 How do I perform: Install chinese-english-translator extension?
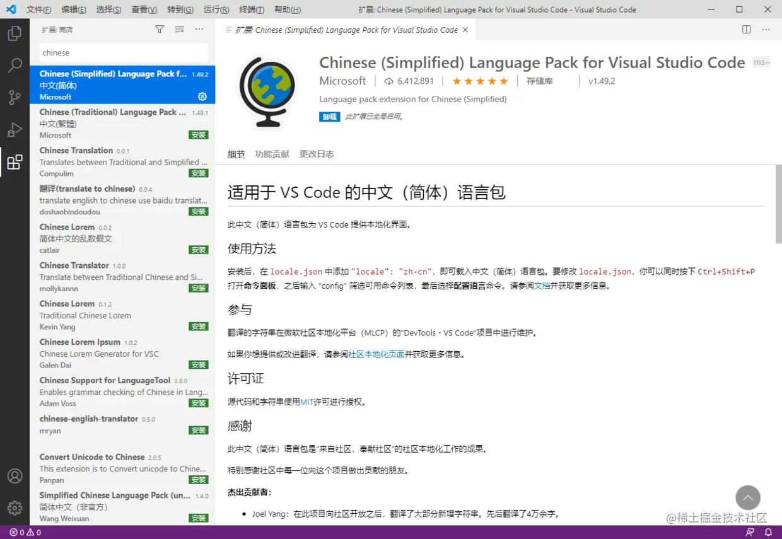pyautogui.click(x=199, y=431)
